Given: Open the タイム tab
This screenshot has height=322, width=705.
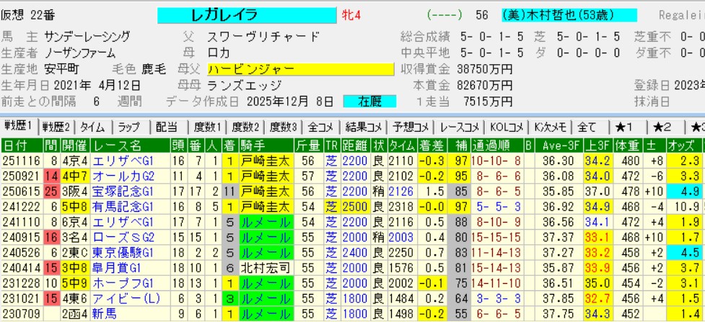Looking at the screenshot, I should pyautogui.click(x=92, y=127).
